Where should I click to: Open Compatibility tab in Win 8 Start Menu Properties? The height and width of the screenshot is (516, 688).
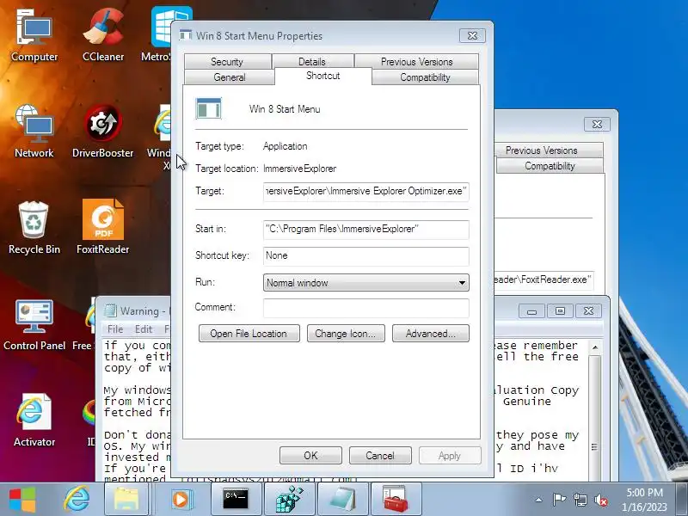[425, 77]
